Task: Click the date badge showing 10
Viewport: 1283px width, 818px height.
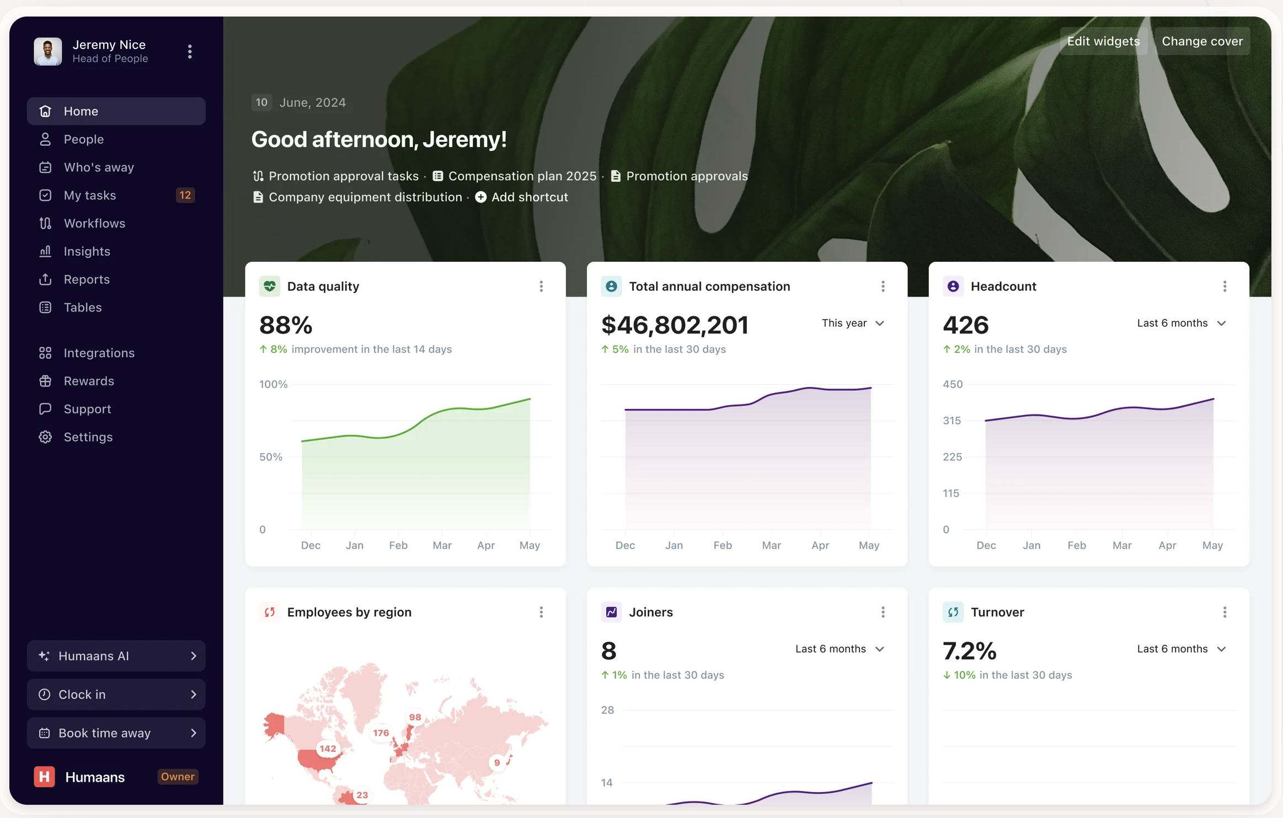Action: (261, 103)
